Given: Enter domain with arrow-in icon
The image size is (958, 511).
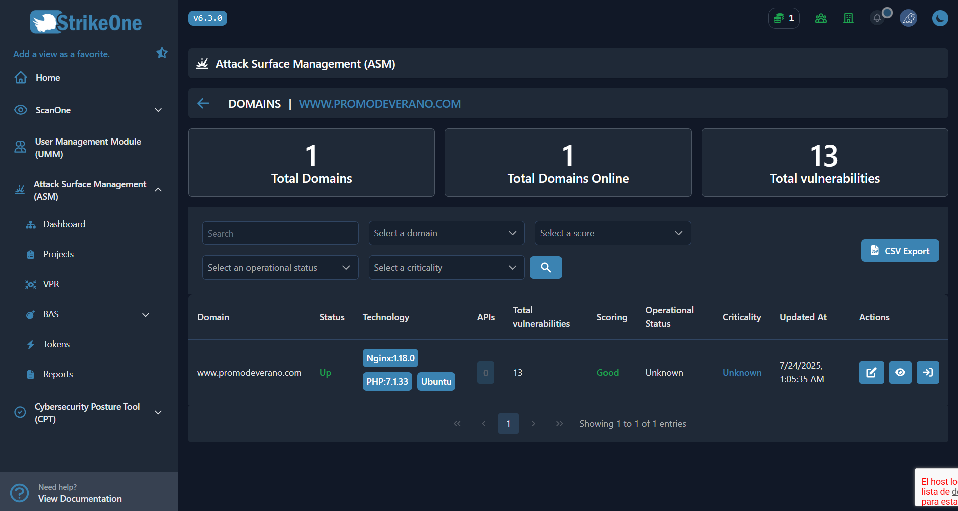Looking at the screenshot, I should (x=928, y=373).
